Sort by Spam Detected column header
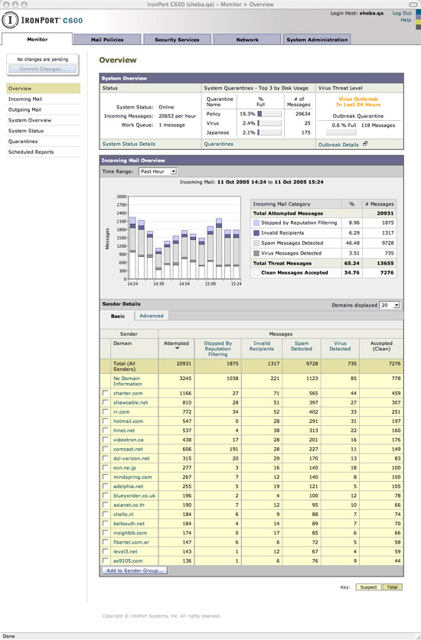The image size is (421, 640). pyautogui.click(x=302, y=346)
